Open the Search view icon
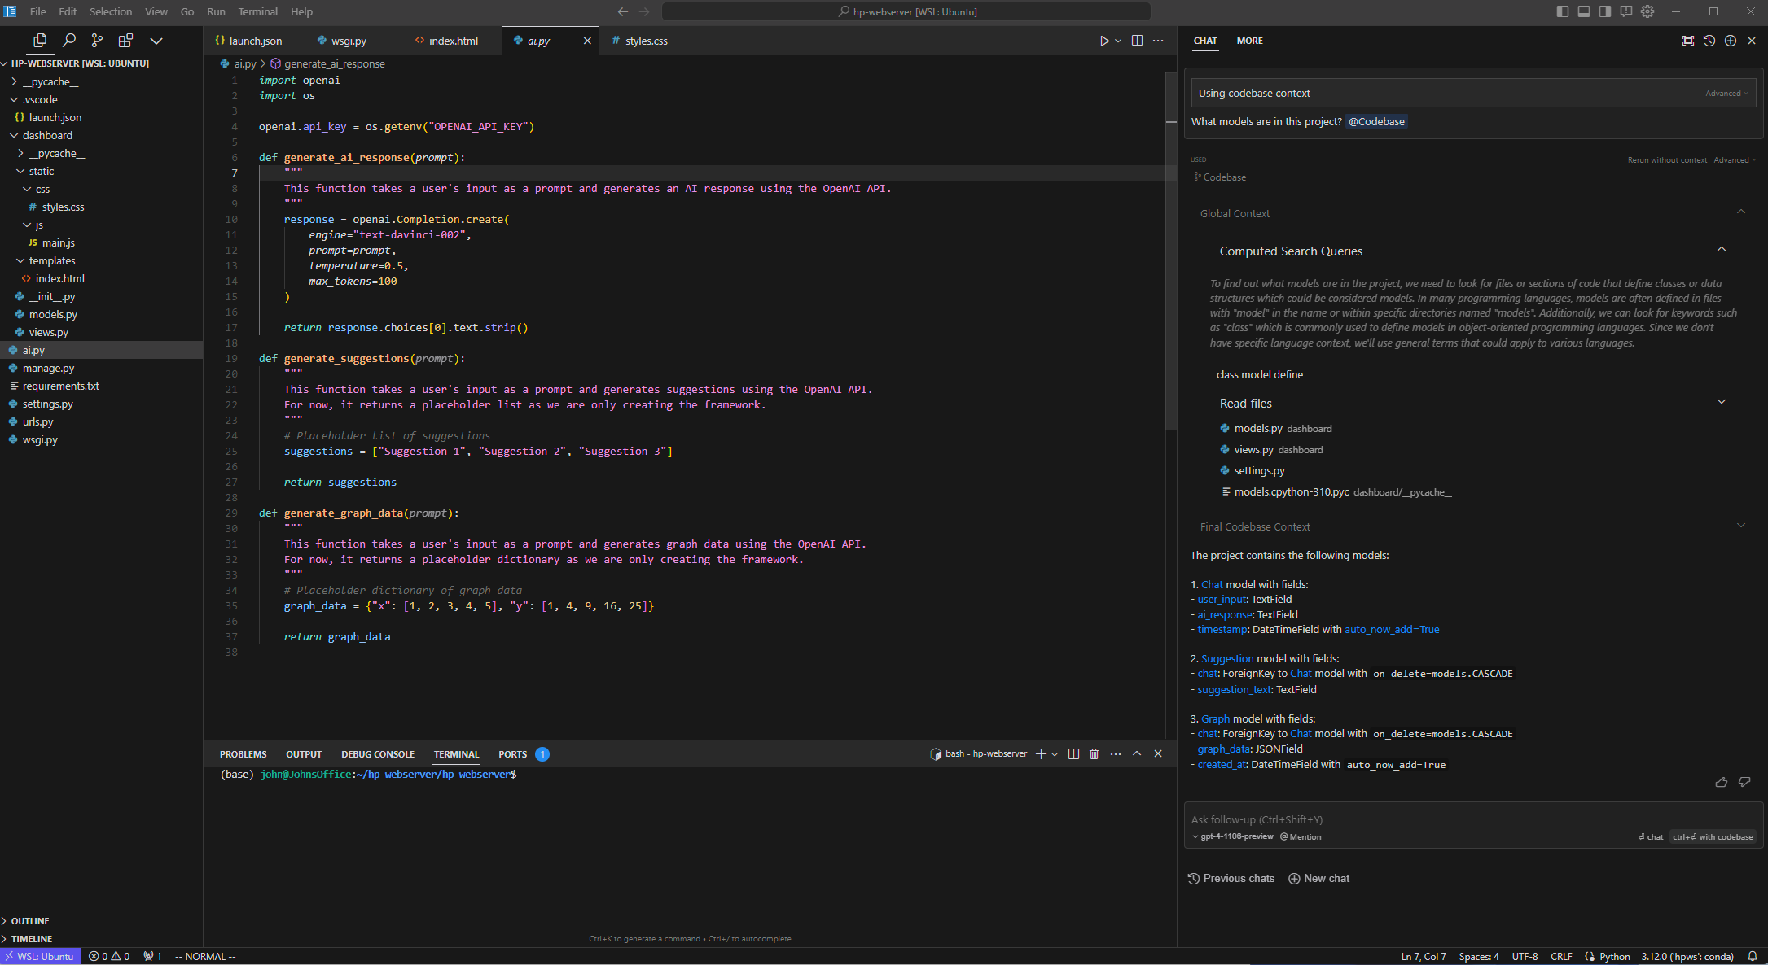Screen dimensions: 1768x965 (69, 41)
